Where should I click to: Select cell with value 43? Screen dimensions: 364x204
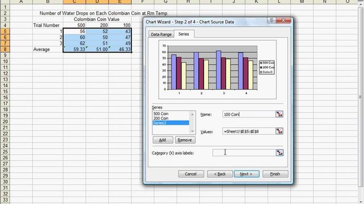coord(120,31)
